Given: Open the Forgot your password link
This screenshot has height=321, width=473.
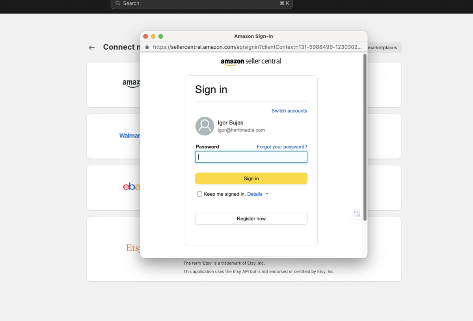Looking at the screenshot, I should (x=281, y=147).
